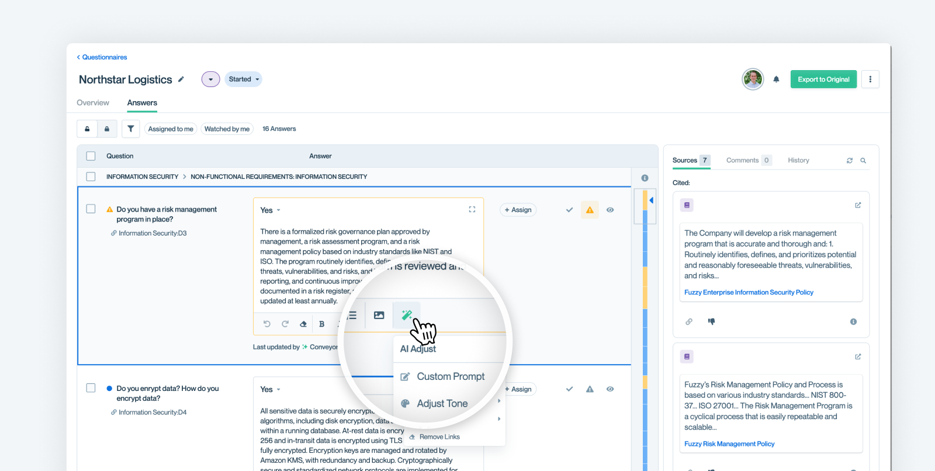Image resolution: width=935 pixels, height=471 pixels.
Task: Open the Fuzzy Enterprise Information Security Policy link
Action: [749, 292]
